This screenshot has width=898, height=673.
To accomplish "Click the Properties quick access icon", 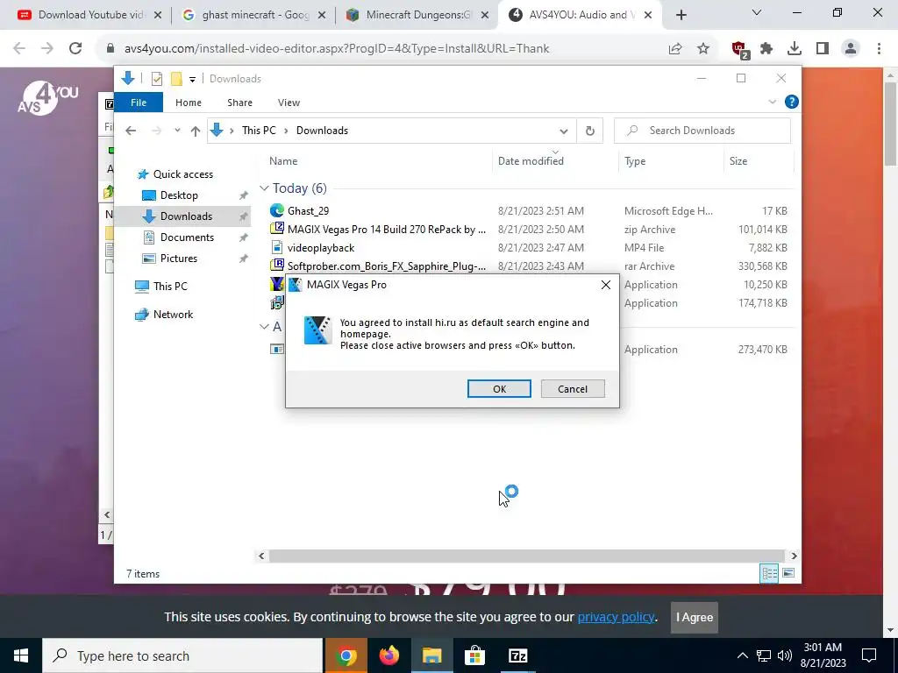I will point(156,79).
